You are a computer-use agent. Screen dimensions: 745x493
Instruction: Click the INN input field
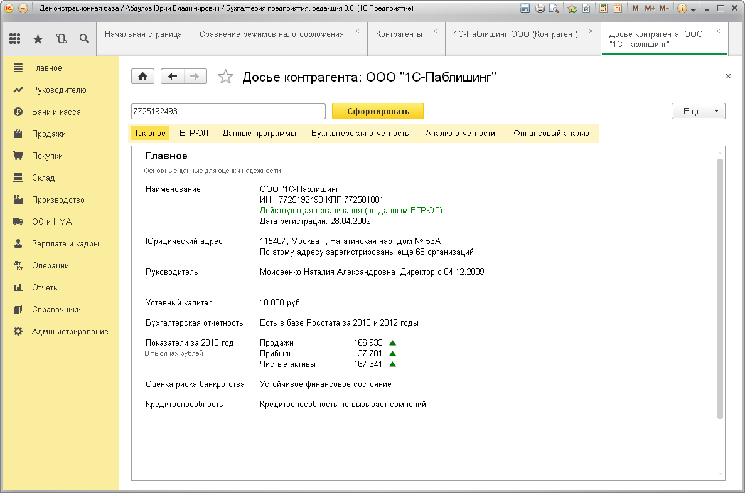228,111
